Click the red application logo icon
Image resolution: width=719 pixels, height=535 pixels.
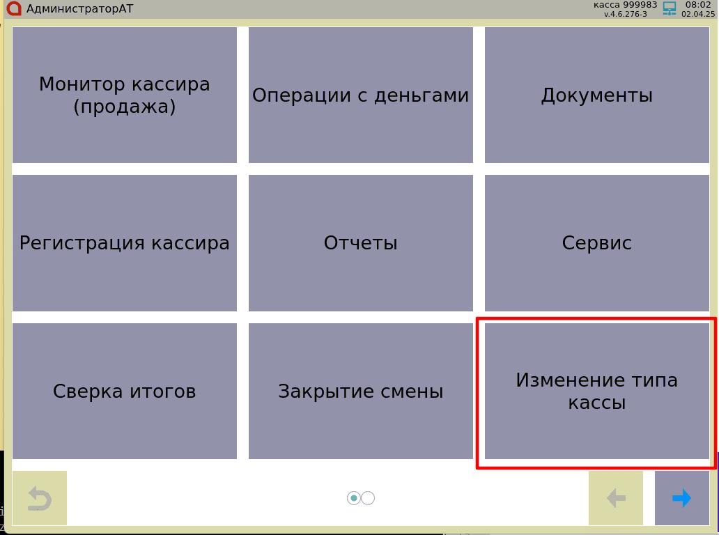click(14, 8)
